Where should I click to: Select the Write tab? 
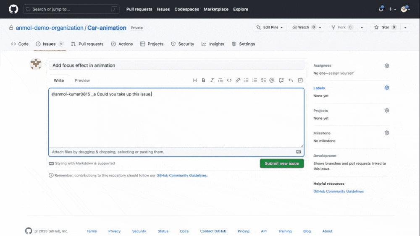pyautogui.click(x=59, y=80)
